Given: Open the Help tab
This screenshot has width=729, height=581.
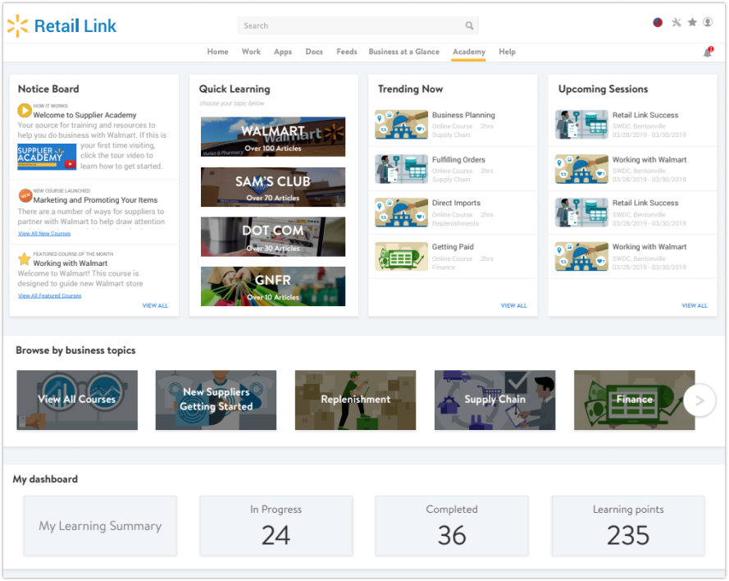Looking at the screenshot, I should point(507,52).
